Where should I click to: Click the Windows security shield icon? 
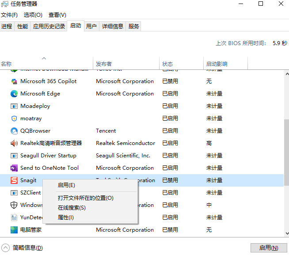coord(14,205)
